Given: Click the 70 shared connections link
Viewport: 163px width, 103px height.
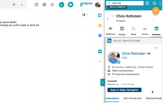Looking at the screenshot, I should click(125, 74).
